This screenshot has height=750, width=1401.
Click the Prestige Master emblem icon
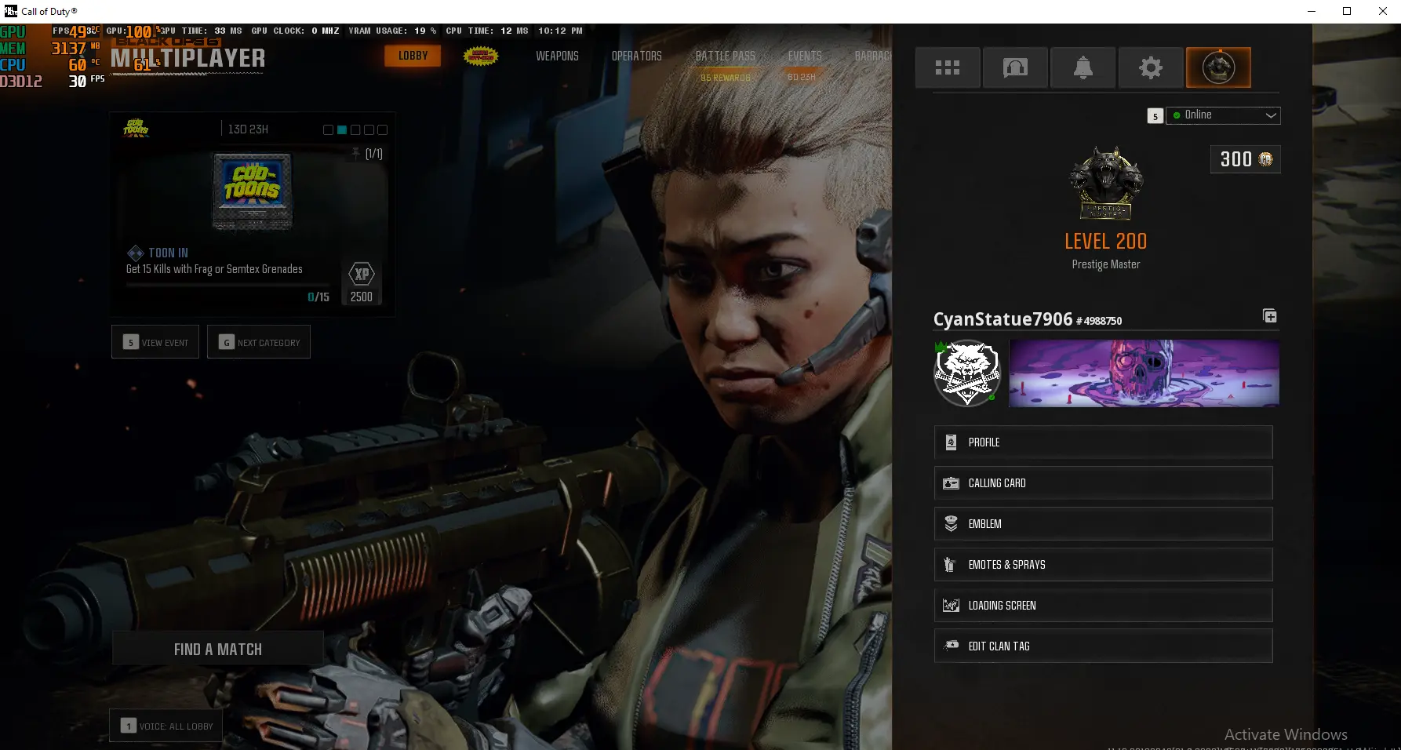[x=1106, y=183]
